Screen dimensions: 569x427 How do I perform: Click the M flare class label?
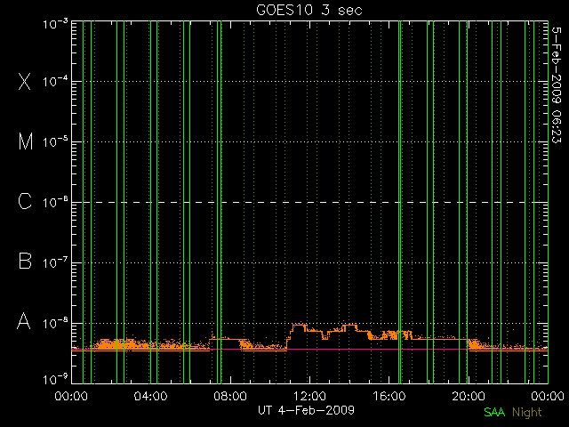coord(26,141)
